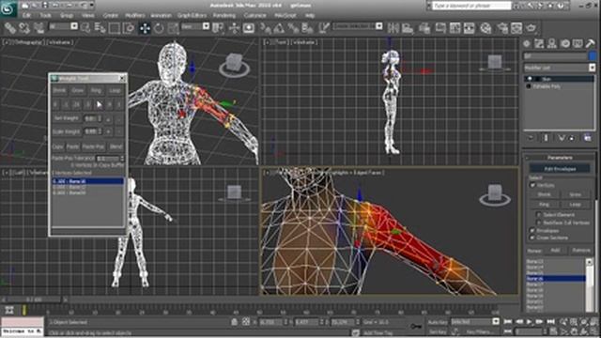Toggle the Envelopes checkbox
601x338 pixels.
(x=532, y=231)
